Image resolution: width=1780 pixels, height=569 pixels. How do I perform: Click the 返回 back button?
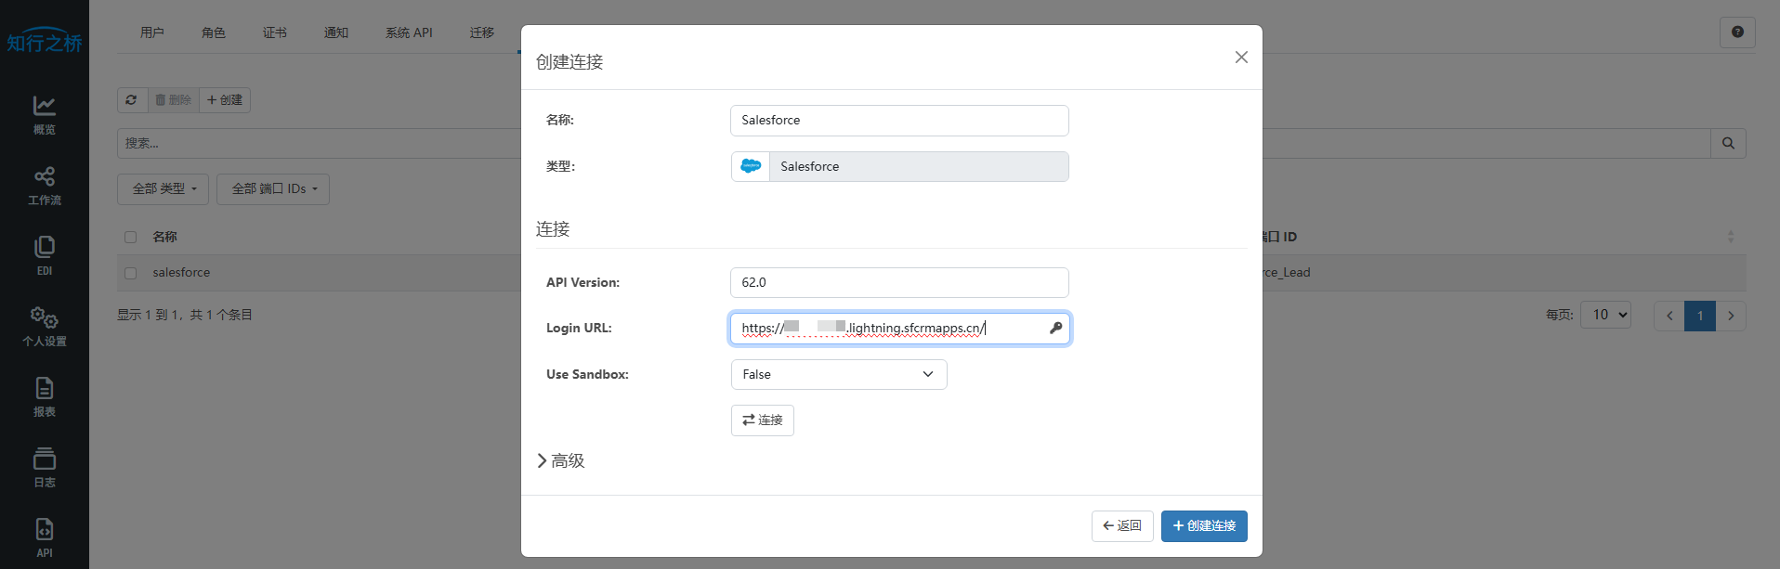click(1121, 526)
